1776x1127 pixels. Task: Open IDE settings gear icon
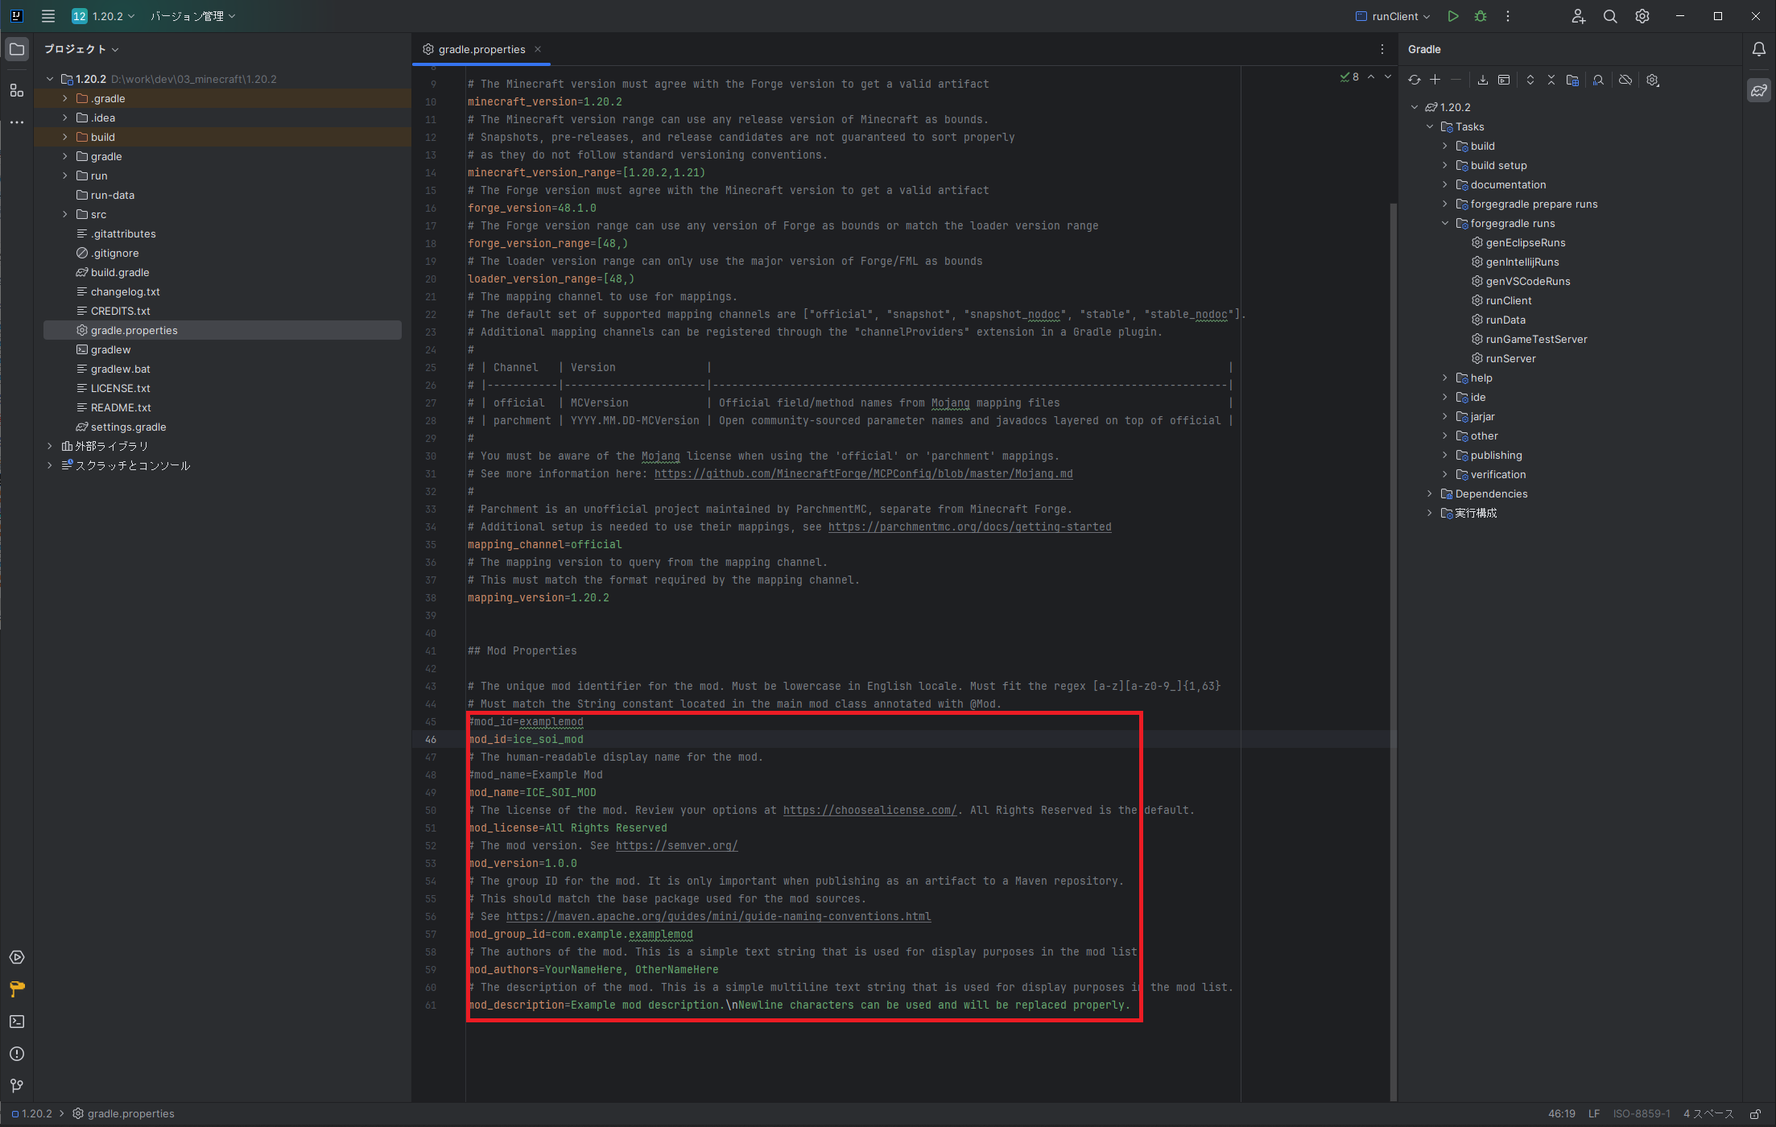(x=1642, y=16)
